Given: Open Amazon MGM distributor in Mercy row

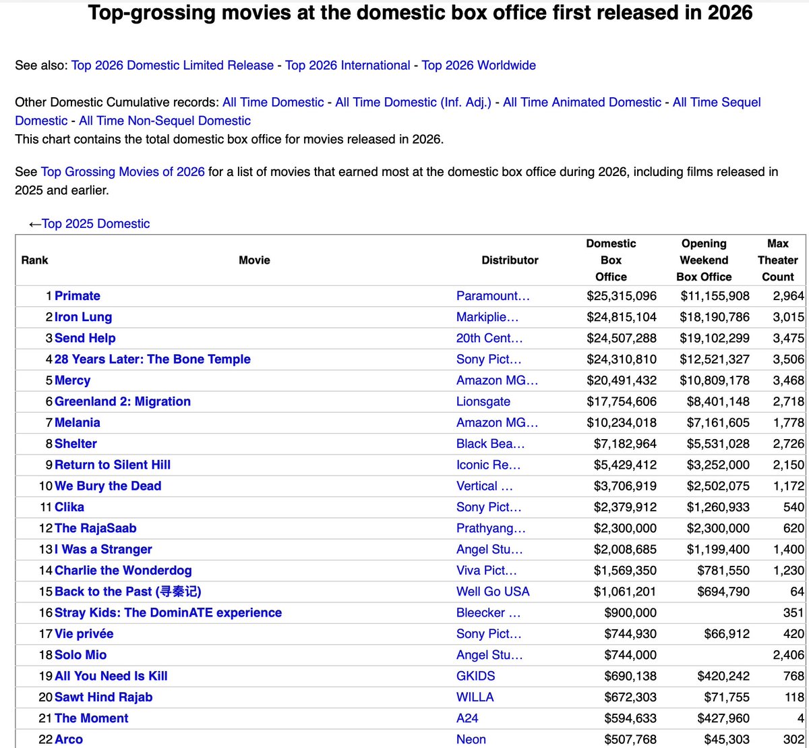Looking at the screenshot, I should (498, 380).
